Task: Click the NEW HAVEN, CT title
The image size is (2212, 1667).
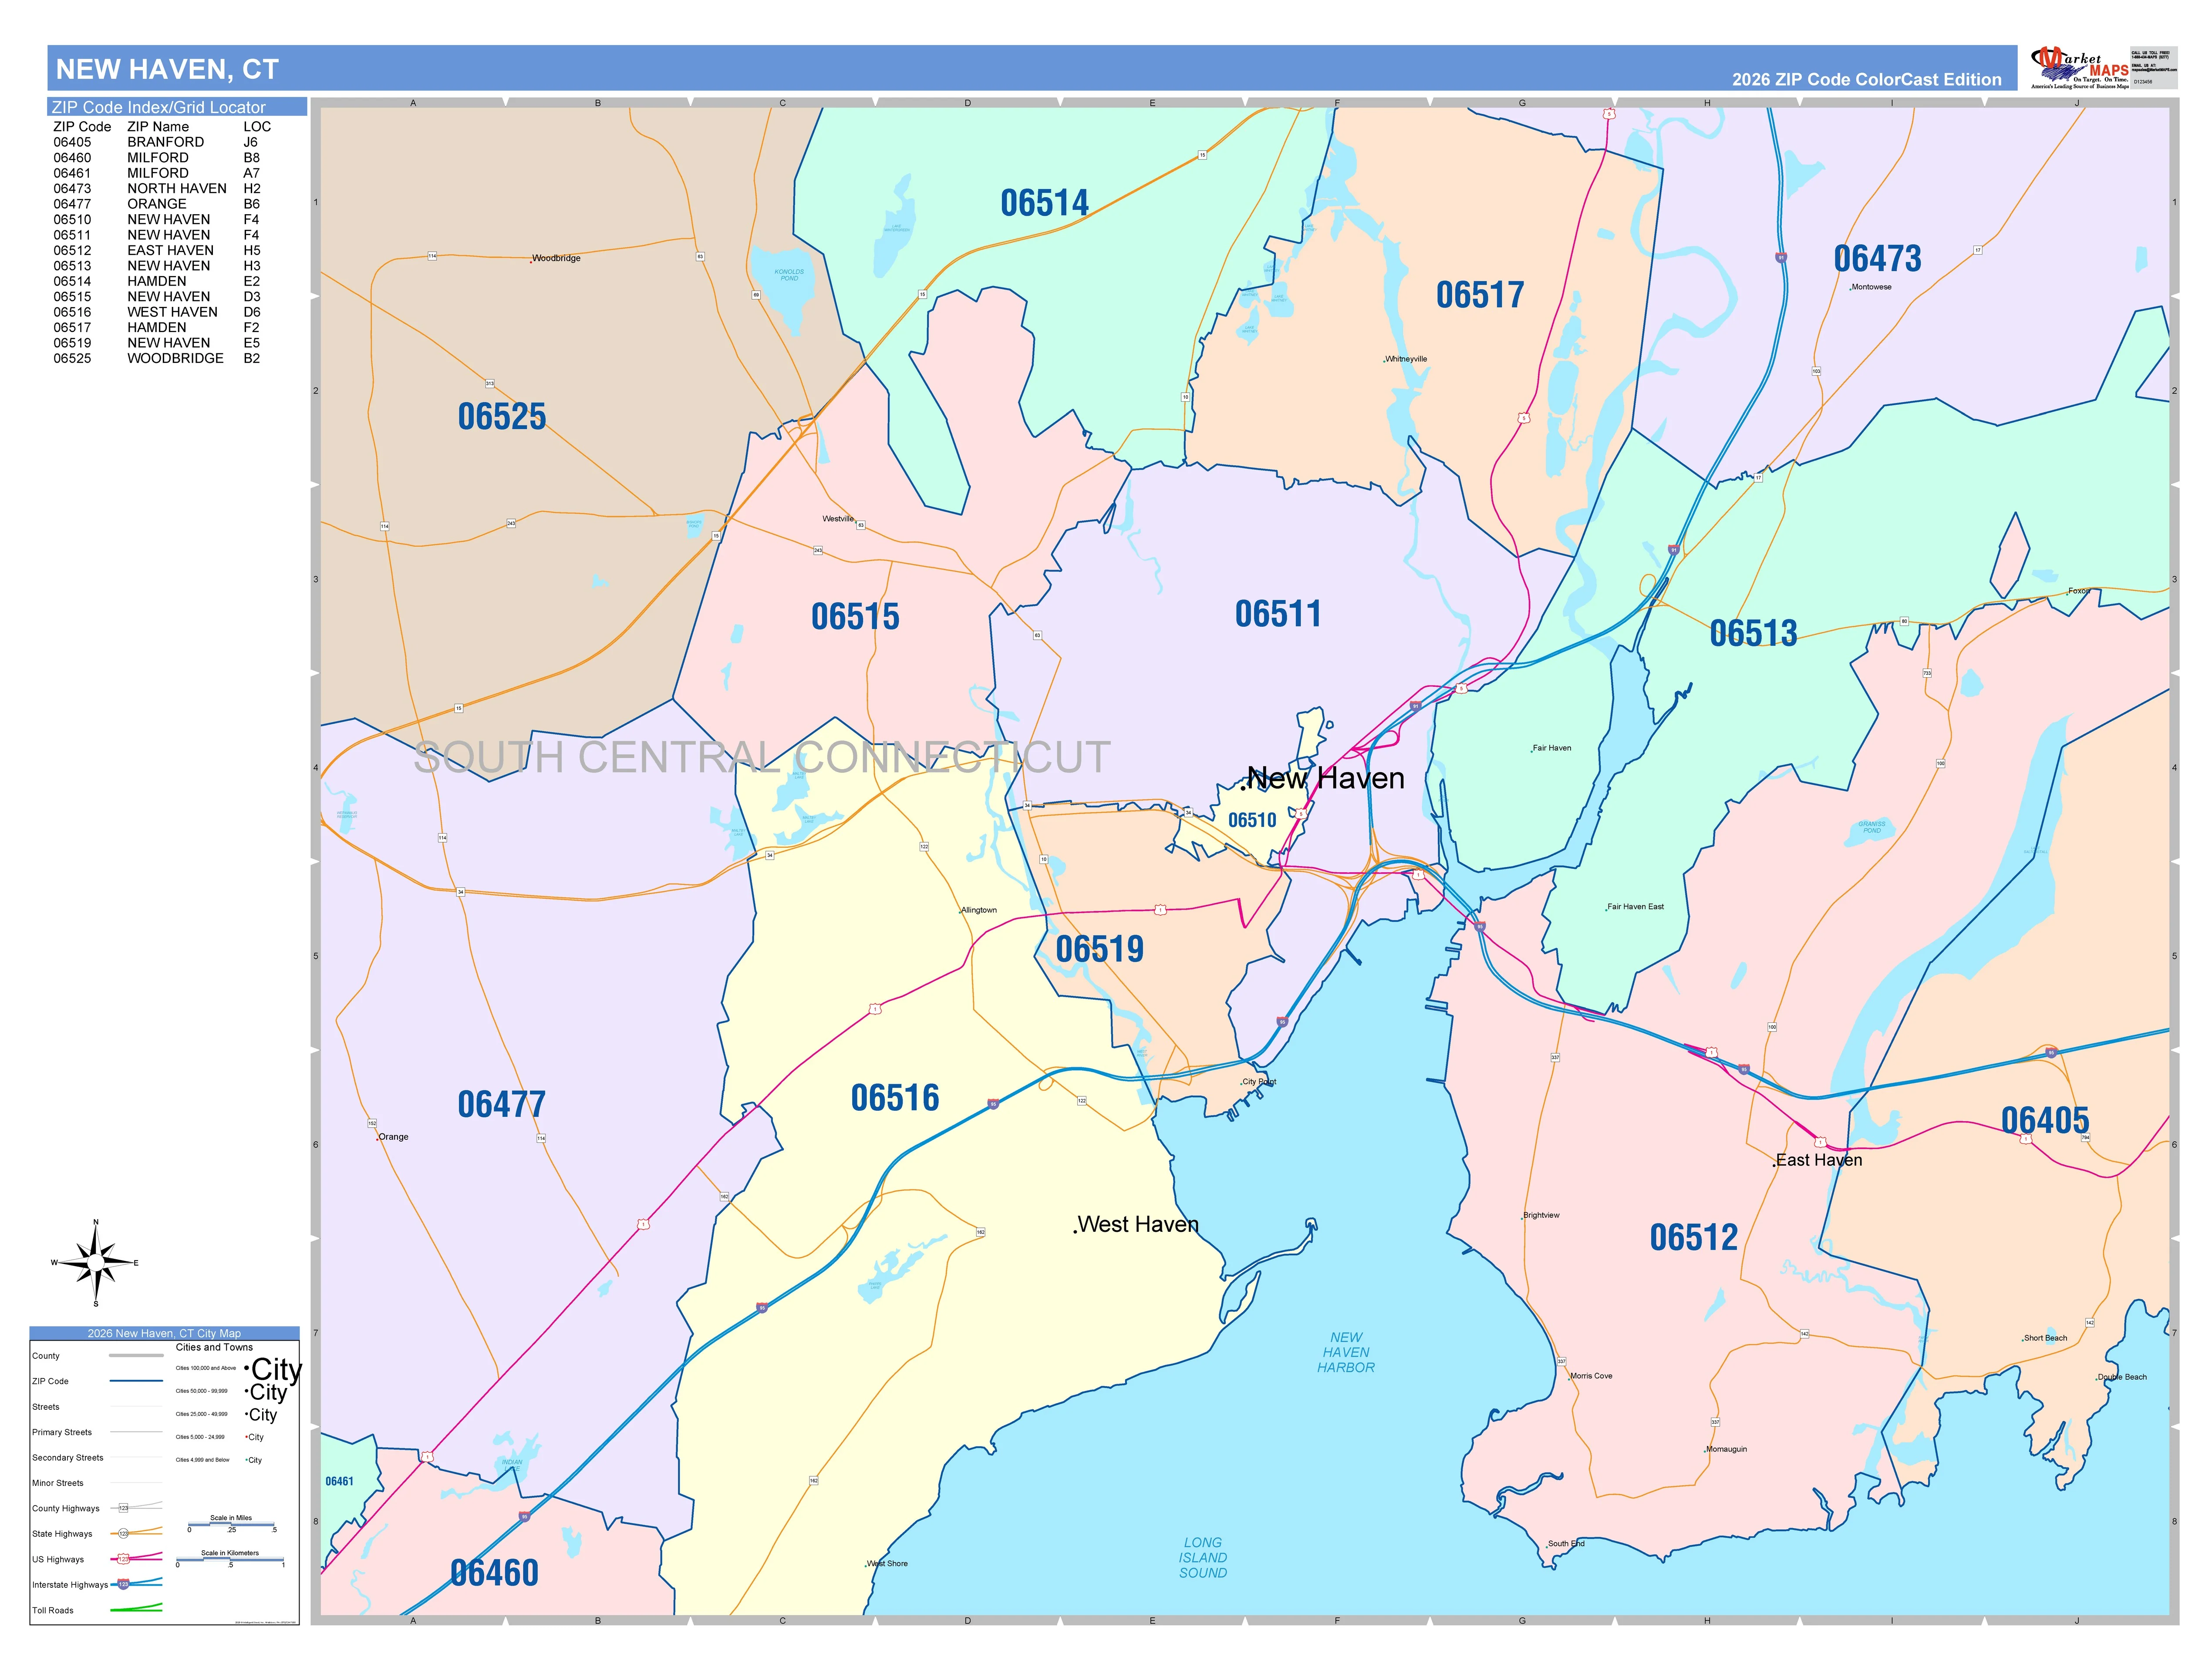Action: (167, 69)
